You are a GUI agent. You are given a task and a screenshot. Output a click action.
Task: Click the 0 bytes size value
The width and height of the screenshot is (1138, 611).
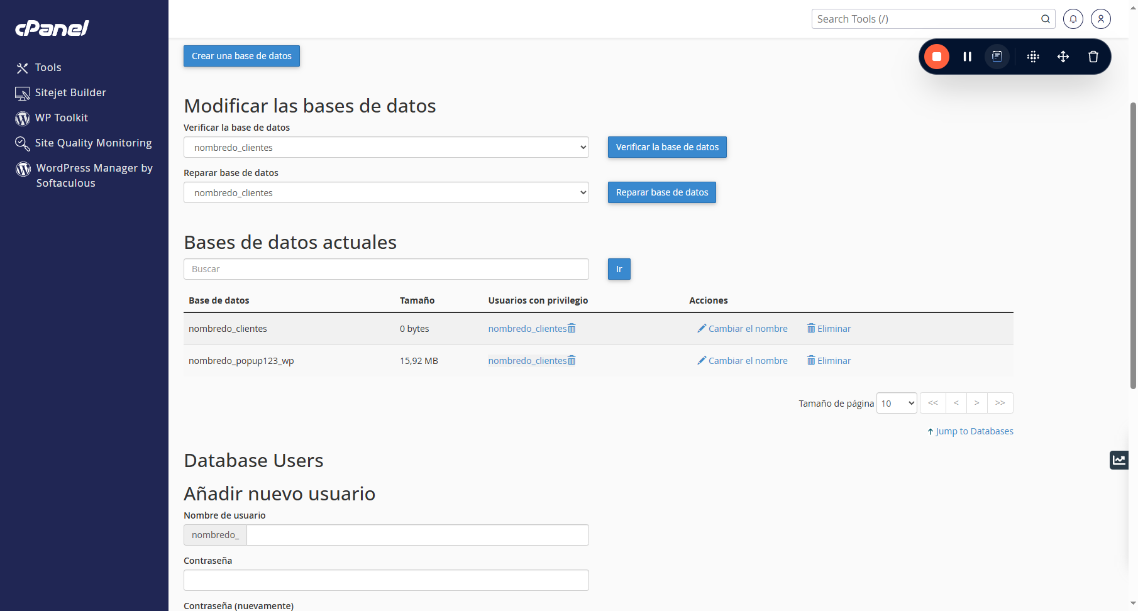click(414, 329)
